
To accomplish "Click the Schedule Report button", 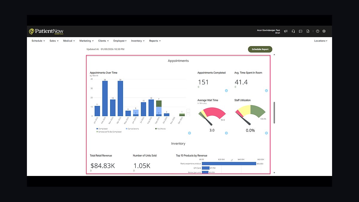I will click(260, 49).
